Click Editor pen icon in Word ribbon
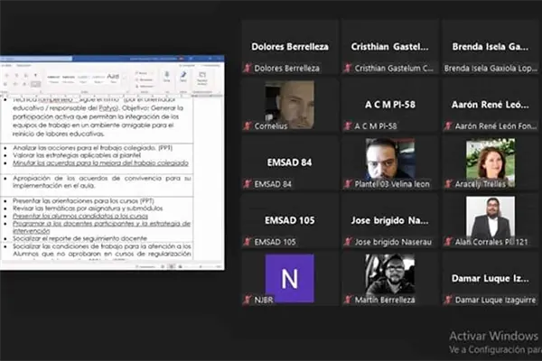The image size is (542, 361). [183, 76]
